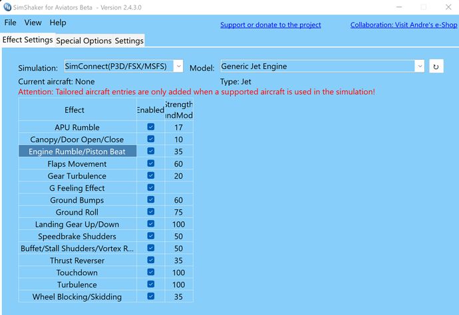Click the Support or donate link

click(271, 25)
